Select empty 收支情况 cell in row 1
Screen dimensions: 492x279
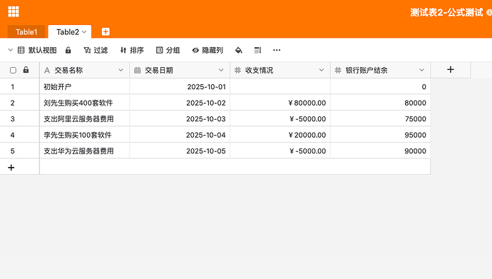(x=280, y=86)
